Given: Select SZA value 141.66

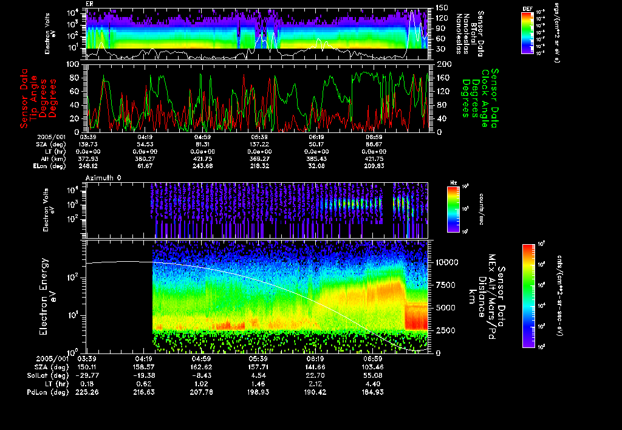Looking at the screenshot, I should pyautogui.click(x=315, y=367).
